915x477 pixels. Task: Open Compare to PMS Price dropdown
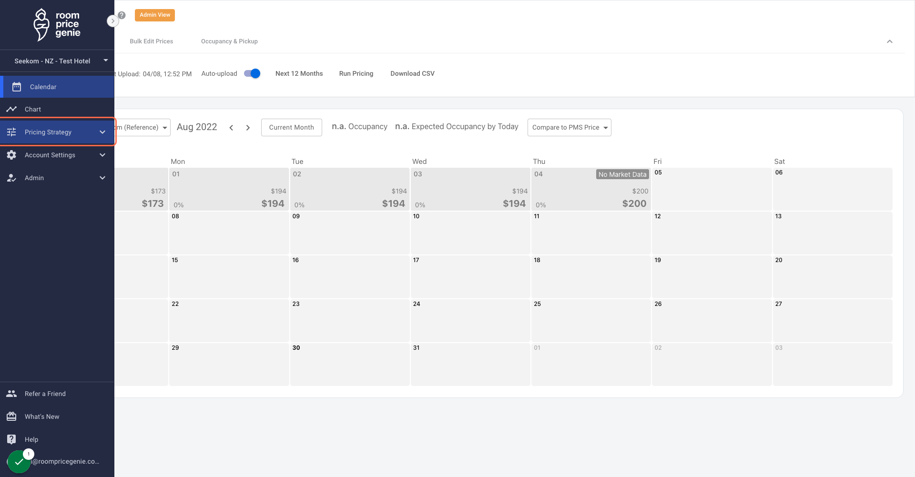(x=569, y=127)
